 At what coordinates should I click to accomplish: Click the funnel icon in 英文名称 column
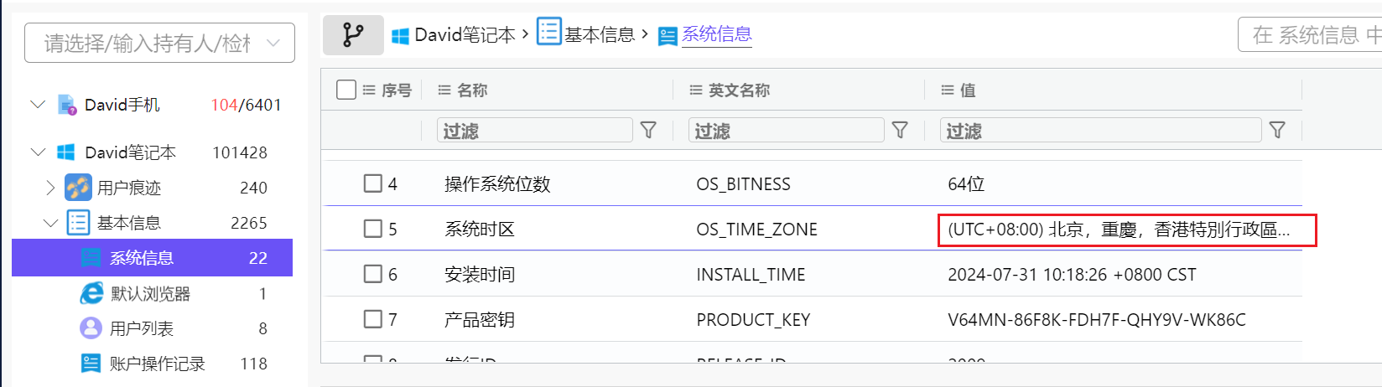[900, 130]
